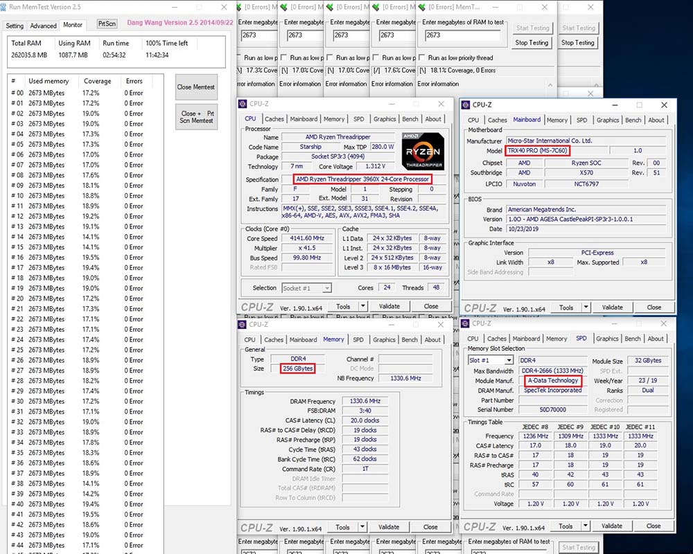Click the CPU-Z title icon of the Memory window
693x554 pixels.
point(243,324)
